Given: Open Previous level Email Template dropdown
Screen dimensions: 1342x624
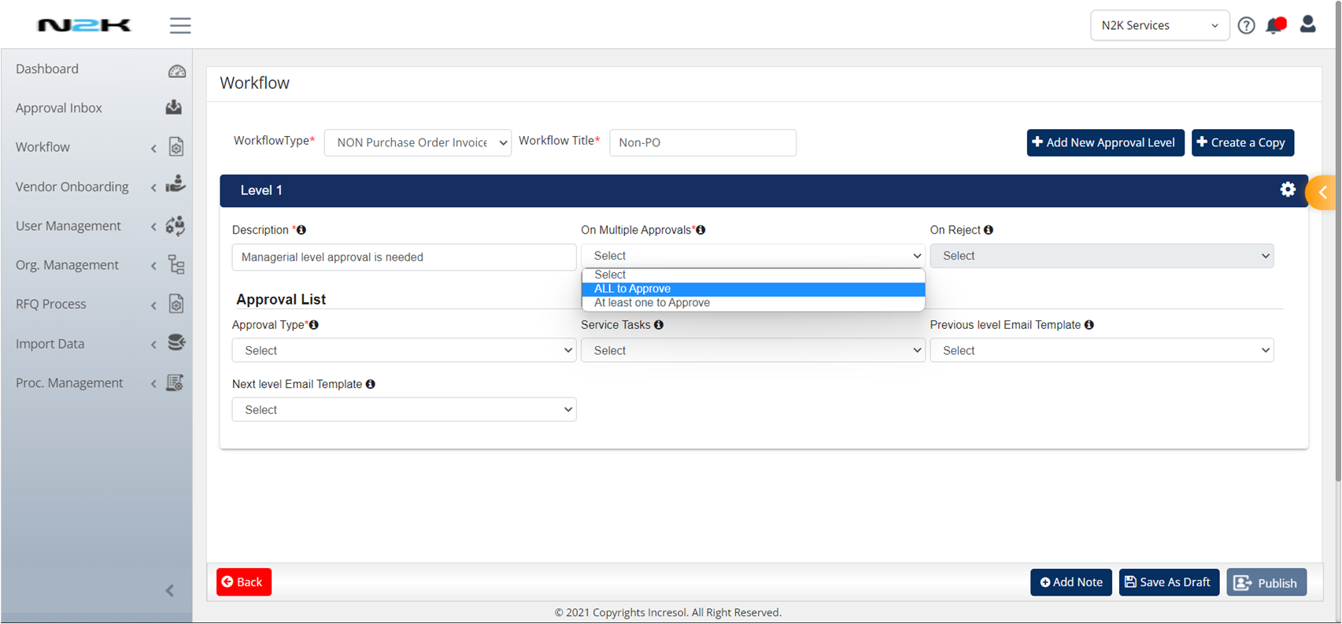Looking at the screenshot, I should click(1102, 350).
